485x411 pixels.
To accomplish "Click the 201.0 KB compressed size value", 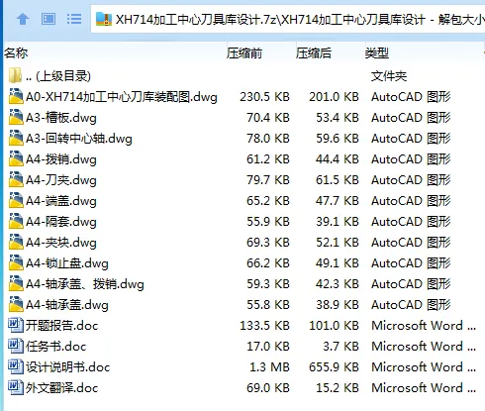I will pyautogui.click(x=334, y=97).
